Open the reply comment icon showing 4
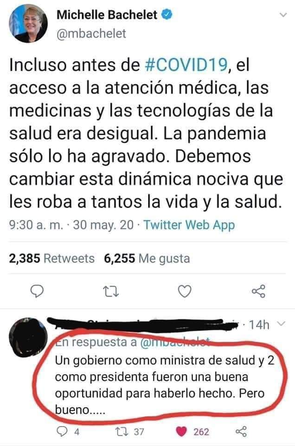The width and height of the screenshot is (295, 446). [61, 432]
